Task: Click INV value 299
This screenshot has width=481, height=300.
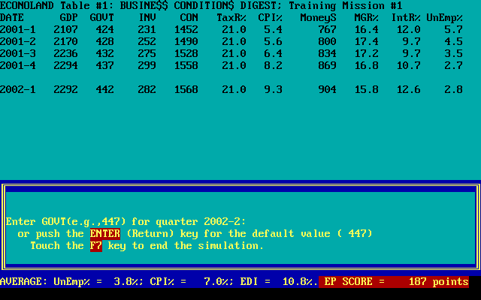Action: coord(147,65)
